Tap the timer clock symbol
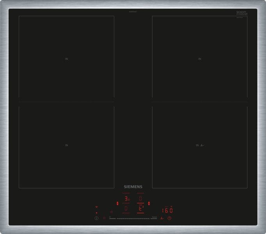This screenshot has height=234, width=266. (169, 218)
